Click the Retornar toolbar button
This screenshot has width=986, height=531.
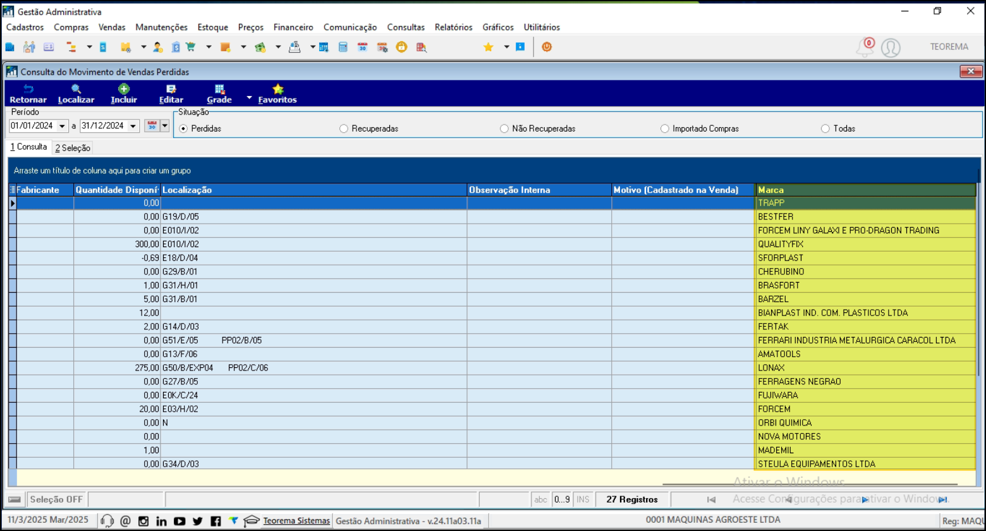click(28, 94)
